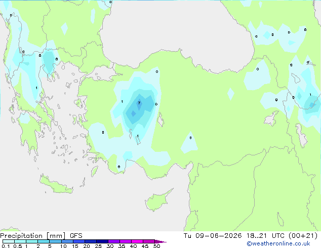Click the legend label "25"
Screen dimensions: 321x248
(98, 246)
